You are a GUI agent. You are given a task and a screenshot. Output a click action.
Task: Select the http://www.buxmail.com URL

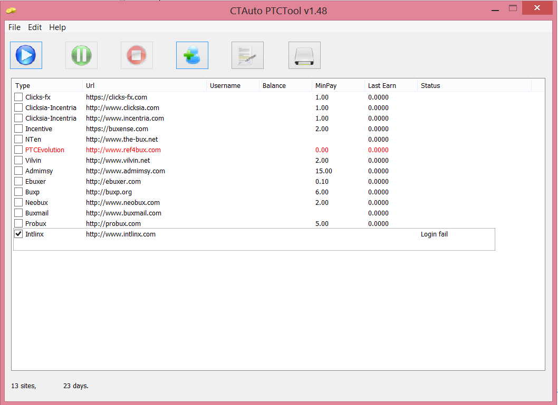(123, 213)
